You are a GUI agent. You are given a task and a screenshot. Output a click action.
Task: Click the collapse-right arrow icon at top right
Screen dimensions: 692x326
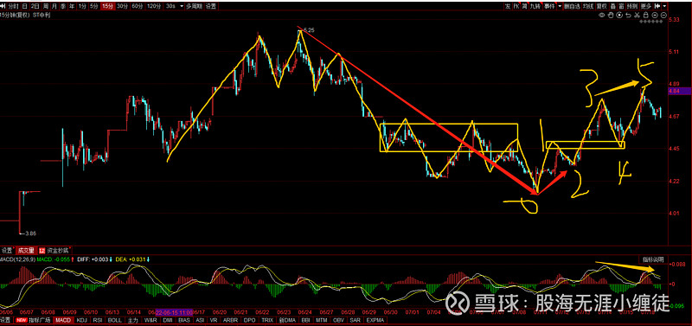(x=657, y=6)
